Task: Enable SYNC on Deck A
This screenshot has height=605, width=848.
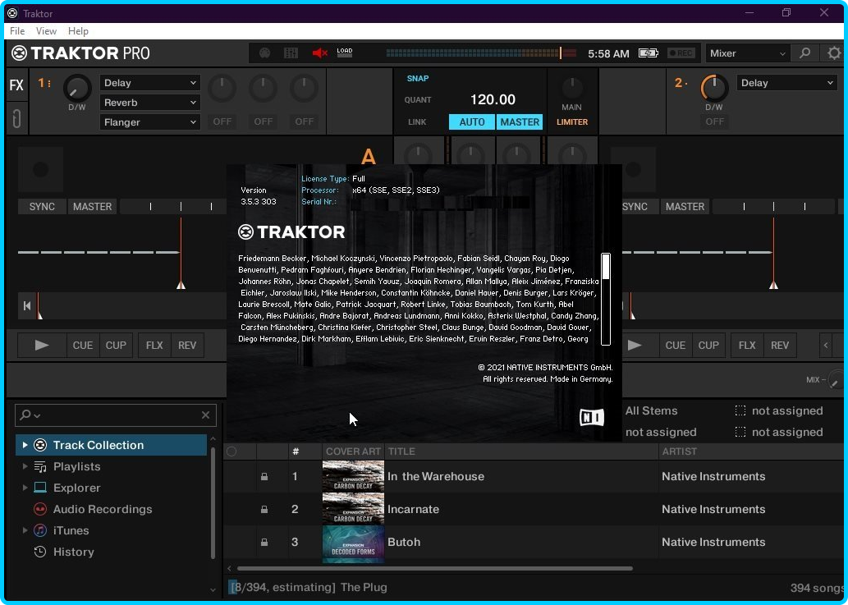Action: (x=42, y=207)
